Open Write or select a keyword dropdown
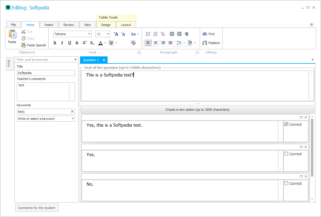 [x=73, y=119]
